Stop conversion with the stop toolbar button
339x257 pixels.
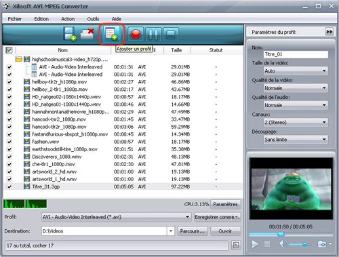[171, 35]
